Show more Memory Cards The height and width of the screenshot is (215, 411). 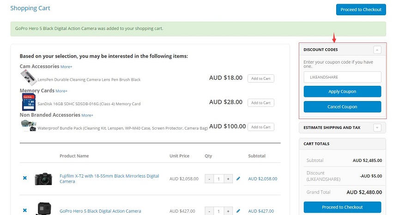click(x=61, y=91)
